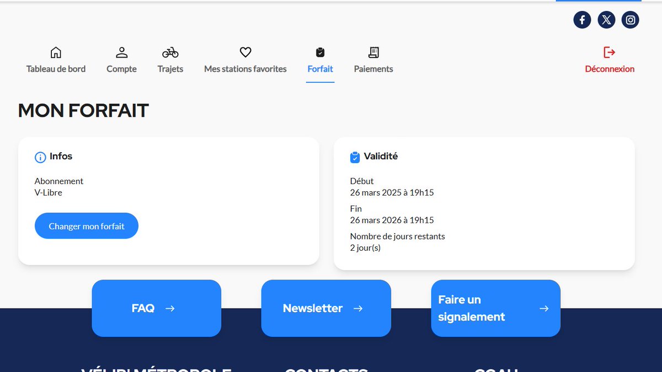Click the receipt icon above Paiements
The width and height of the screenshot is (662, 372).
(x=373, y=52)
